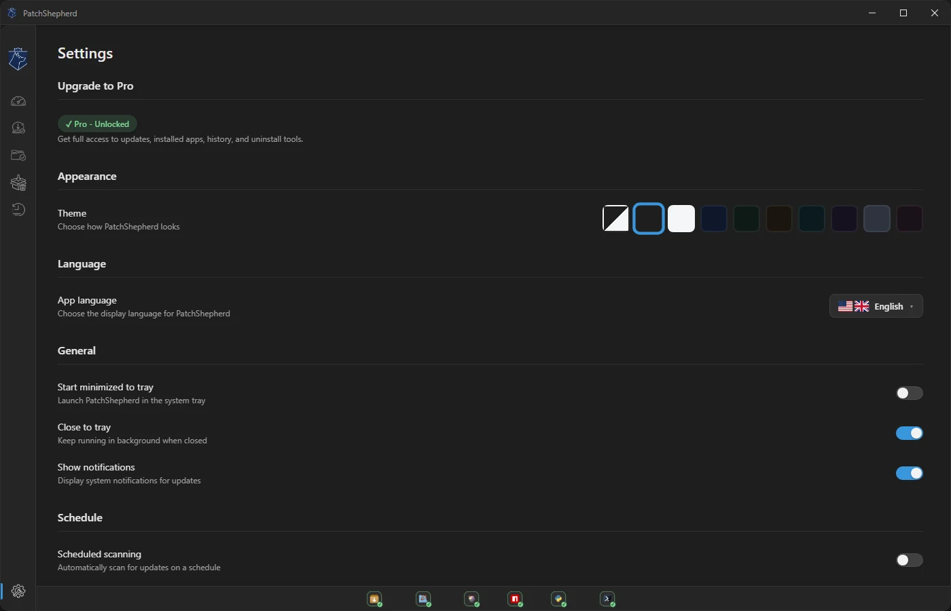Open the history clock page in sidebar
Viewport: 951px width, 611px height.
coord(18,209)
